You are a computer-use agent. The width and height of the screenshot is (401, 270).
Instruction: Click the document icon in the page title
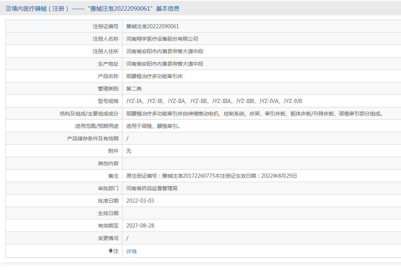[8, 8]
